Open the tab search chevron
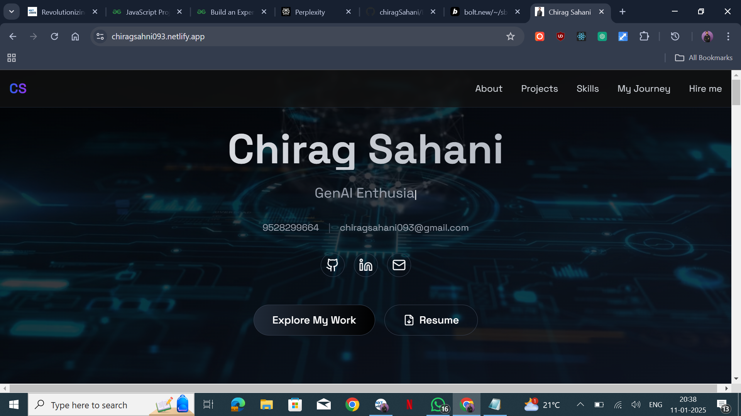Screen dimensions: 741x416 point(11,12)
